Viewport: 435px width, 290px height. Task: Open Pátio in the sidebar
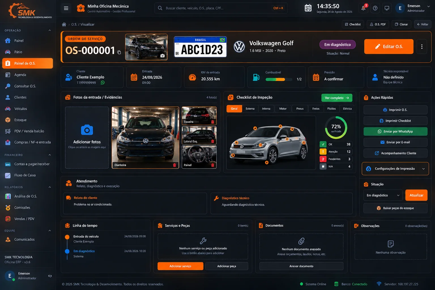point(27,52)
